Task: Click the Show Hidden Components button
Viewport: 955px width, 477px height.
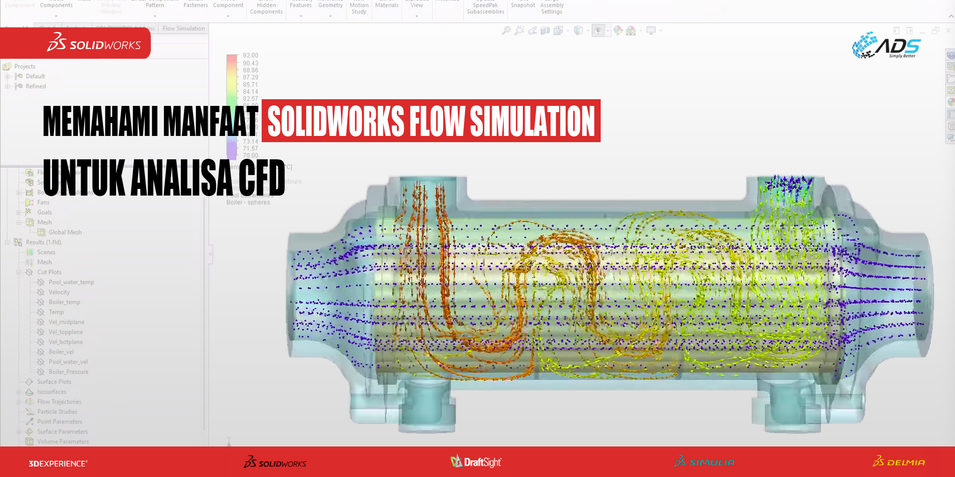Action: point(266,8)
